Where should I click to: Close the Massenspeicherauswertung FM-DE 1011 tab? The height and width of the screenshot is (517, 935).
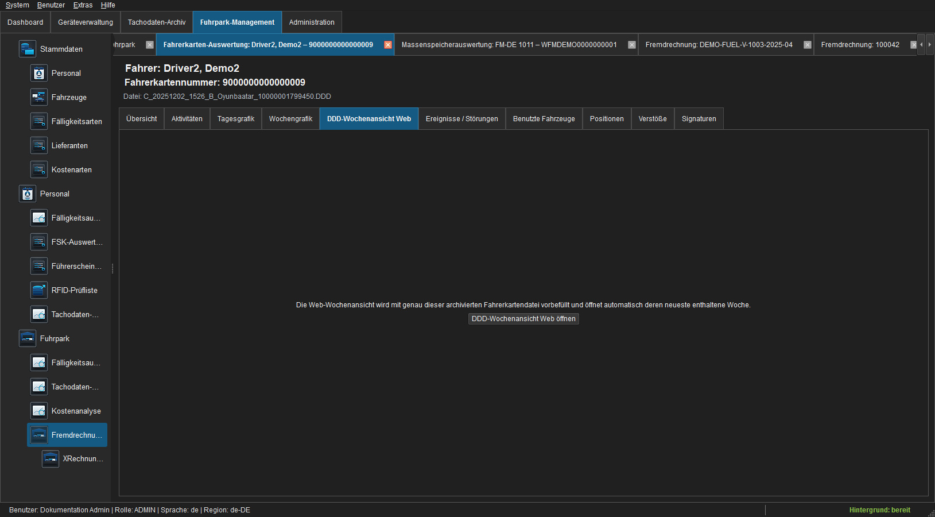click(x=632, y=45)
